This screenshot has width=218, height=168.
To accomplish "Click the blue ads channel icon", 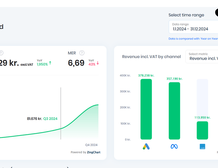I will 202,147.
